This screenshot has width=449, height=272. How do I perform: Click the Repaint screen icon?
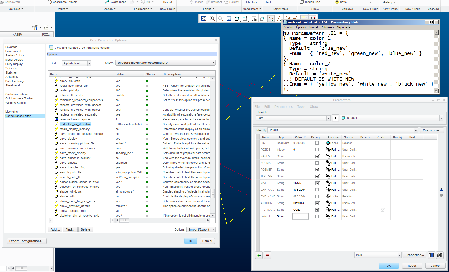point(229,18)
